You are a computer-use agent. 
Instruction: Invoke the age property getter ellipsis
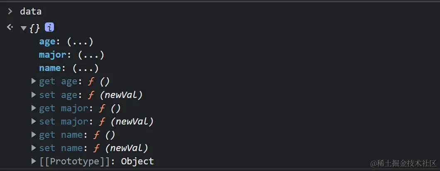pyautogui.click(x=80, y=42)
